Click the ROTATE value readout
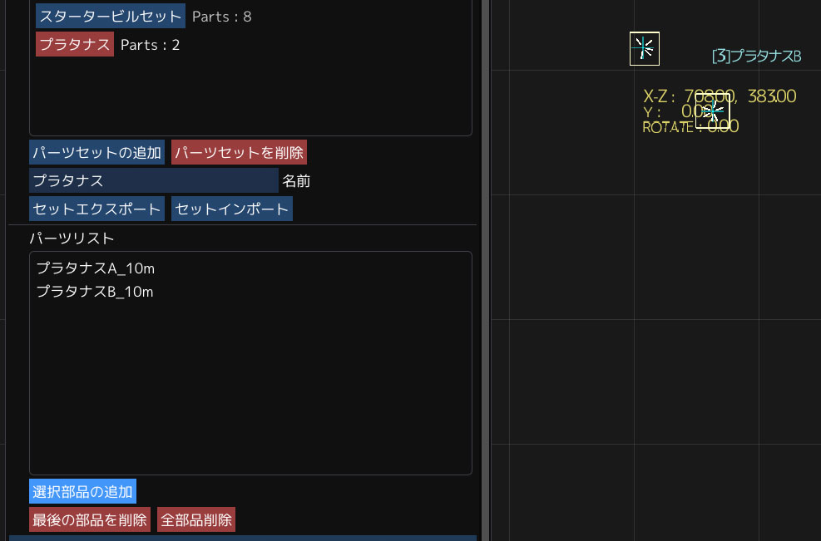821x541 pixels. click(690, 126)
